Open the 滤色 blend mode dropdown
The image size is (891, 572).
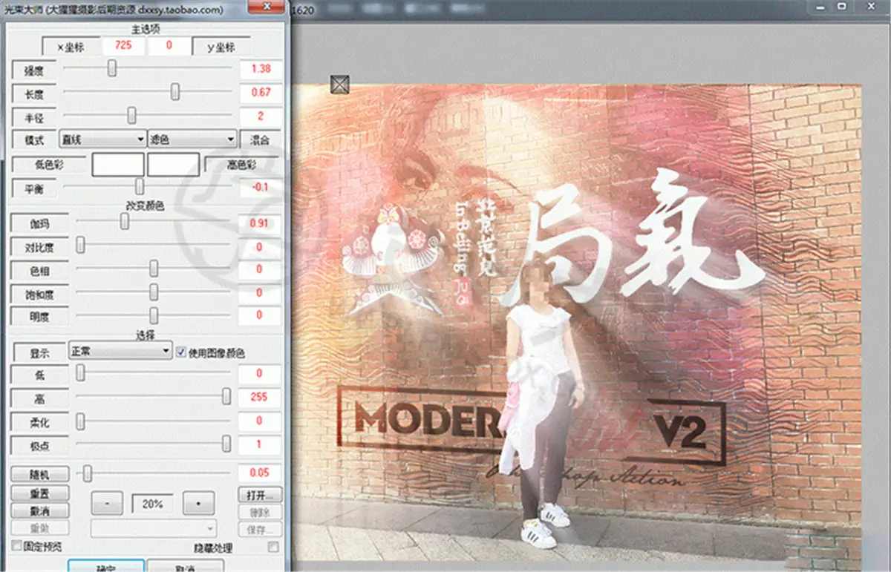(192, 139)
